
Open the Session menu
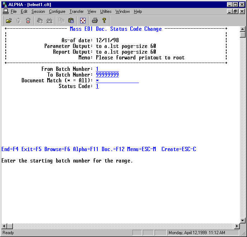tap(38, 11)
